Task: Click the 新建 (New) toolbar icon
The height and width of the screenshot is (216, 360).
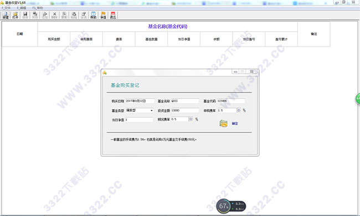Action: coord(6,15)
